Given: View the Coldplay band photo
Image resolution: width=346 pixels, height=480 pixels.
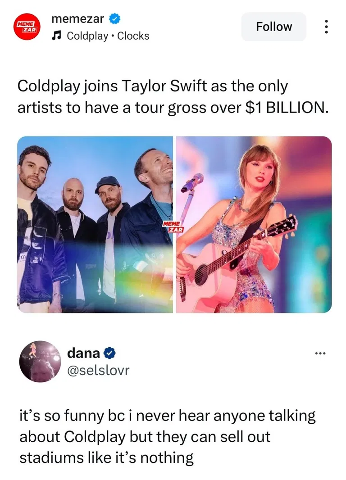Looking at the screenshot, I should point(95,224).
